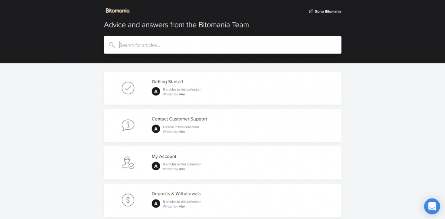The image size is (445, 219).
Task: Go to Bitomania main site link
Action: (x=327, y=11)
